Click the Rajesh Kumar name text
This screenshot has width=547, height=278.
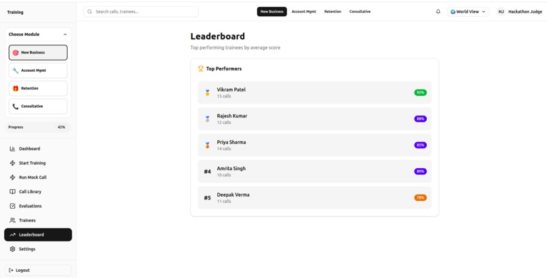point(232,116)
